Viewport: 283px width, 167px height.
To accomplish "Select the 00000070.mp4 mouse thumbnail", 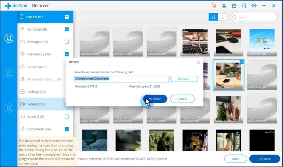I will 229,42.
